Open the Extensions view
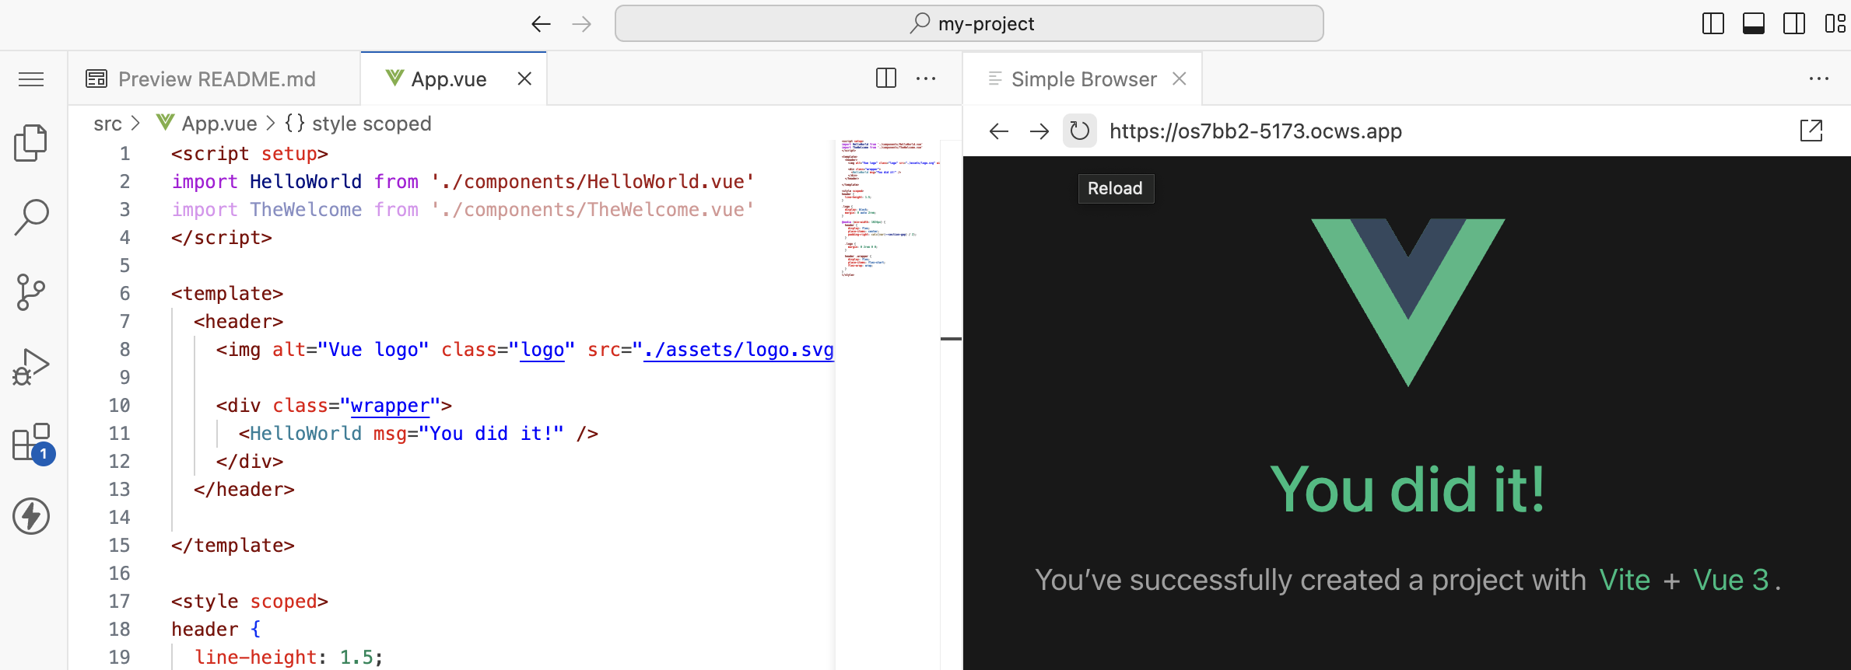The image size is (1851, 670). (31, 442)
